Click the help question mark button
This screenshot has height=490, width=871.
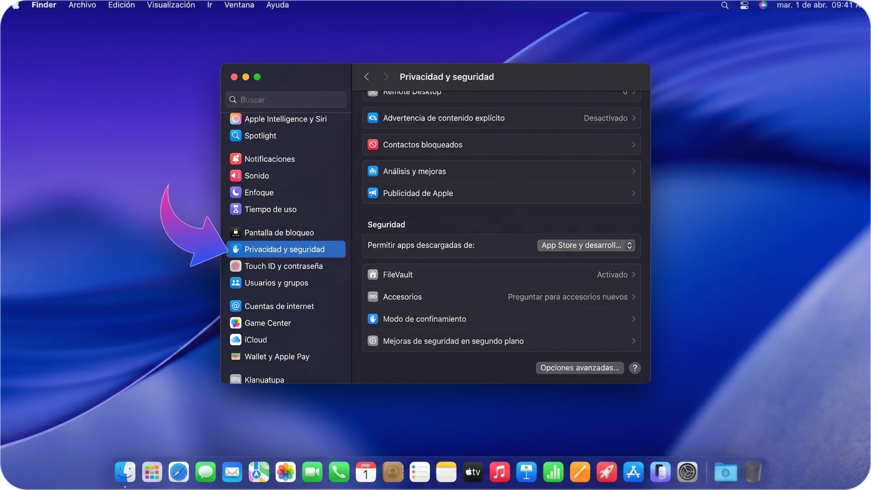pyautogui.click(x=635, y=368)
